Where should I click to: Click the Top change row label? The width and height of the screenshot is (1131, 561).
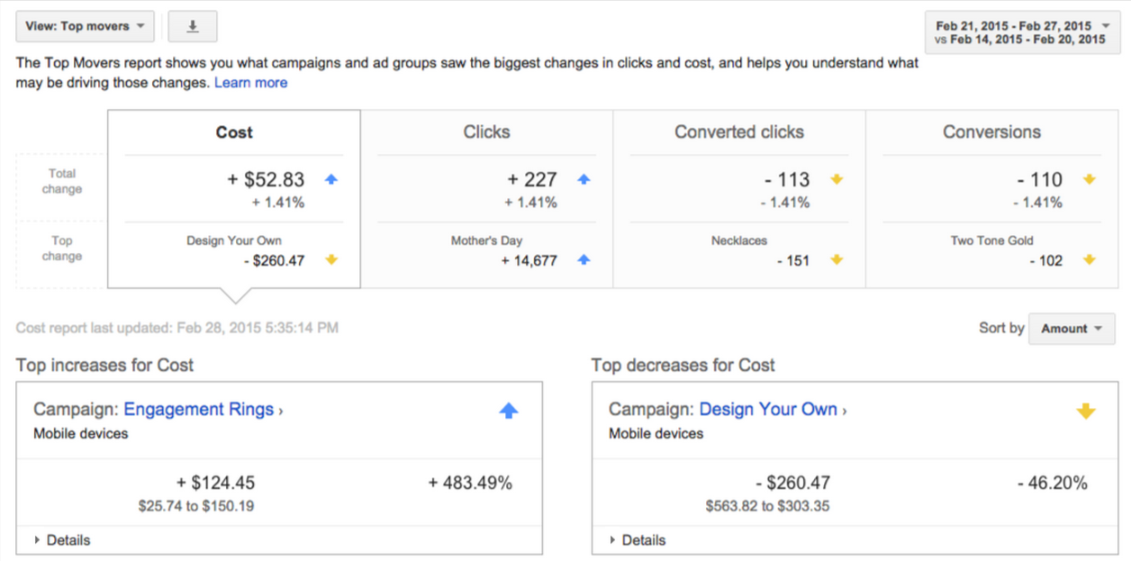point(62,249)
